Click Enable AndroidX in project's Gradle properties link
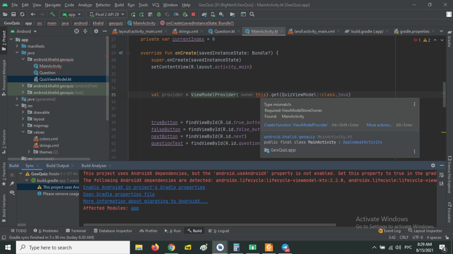 [144, 187]
